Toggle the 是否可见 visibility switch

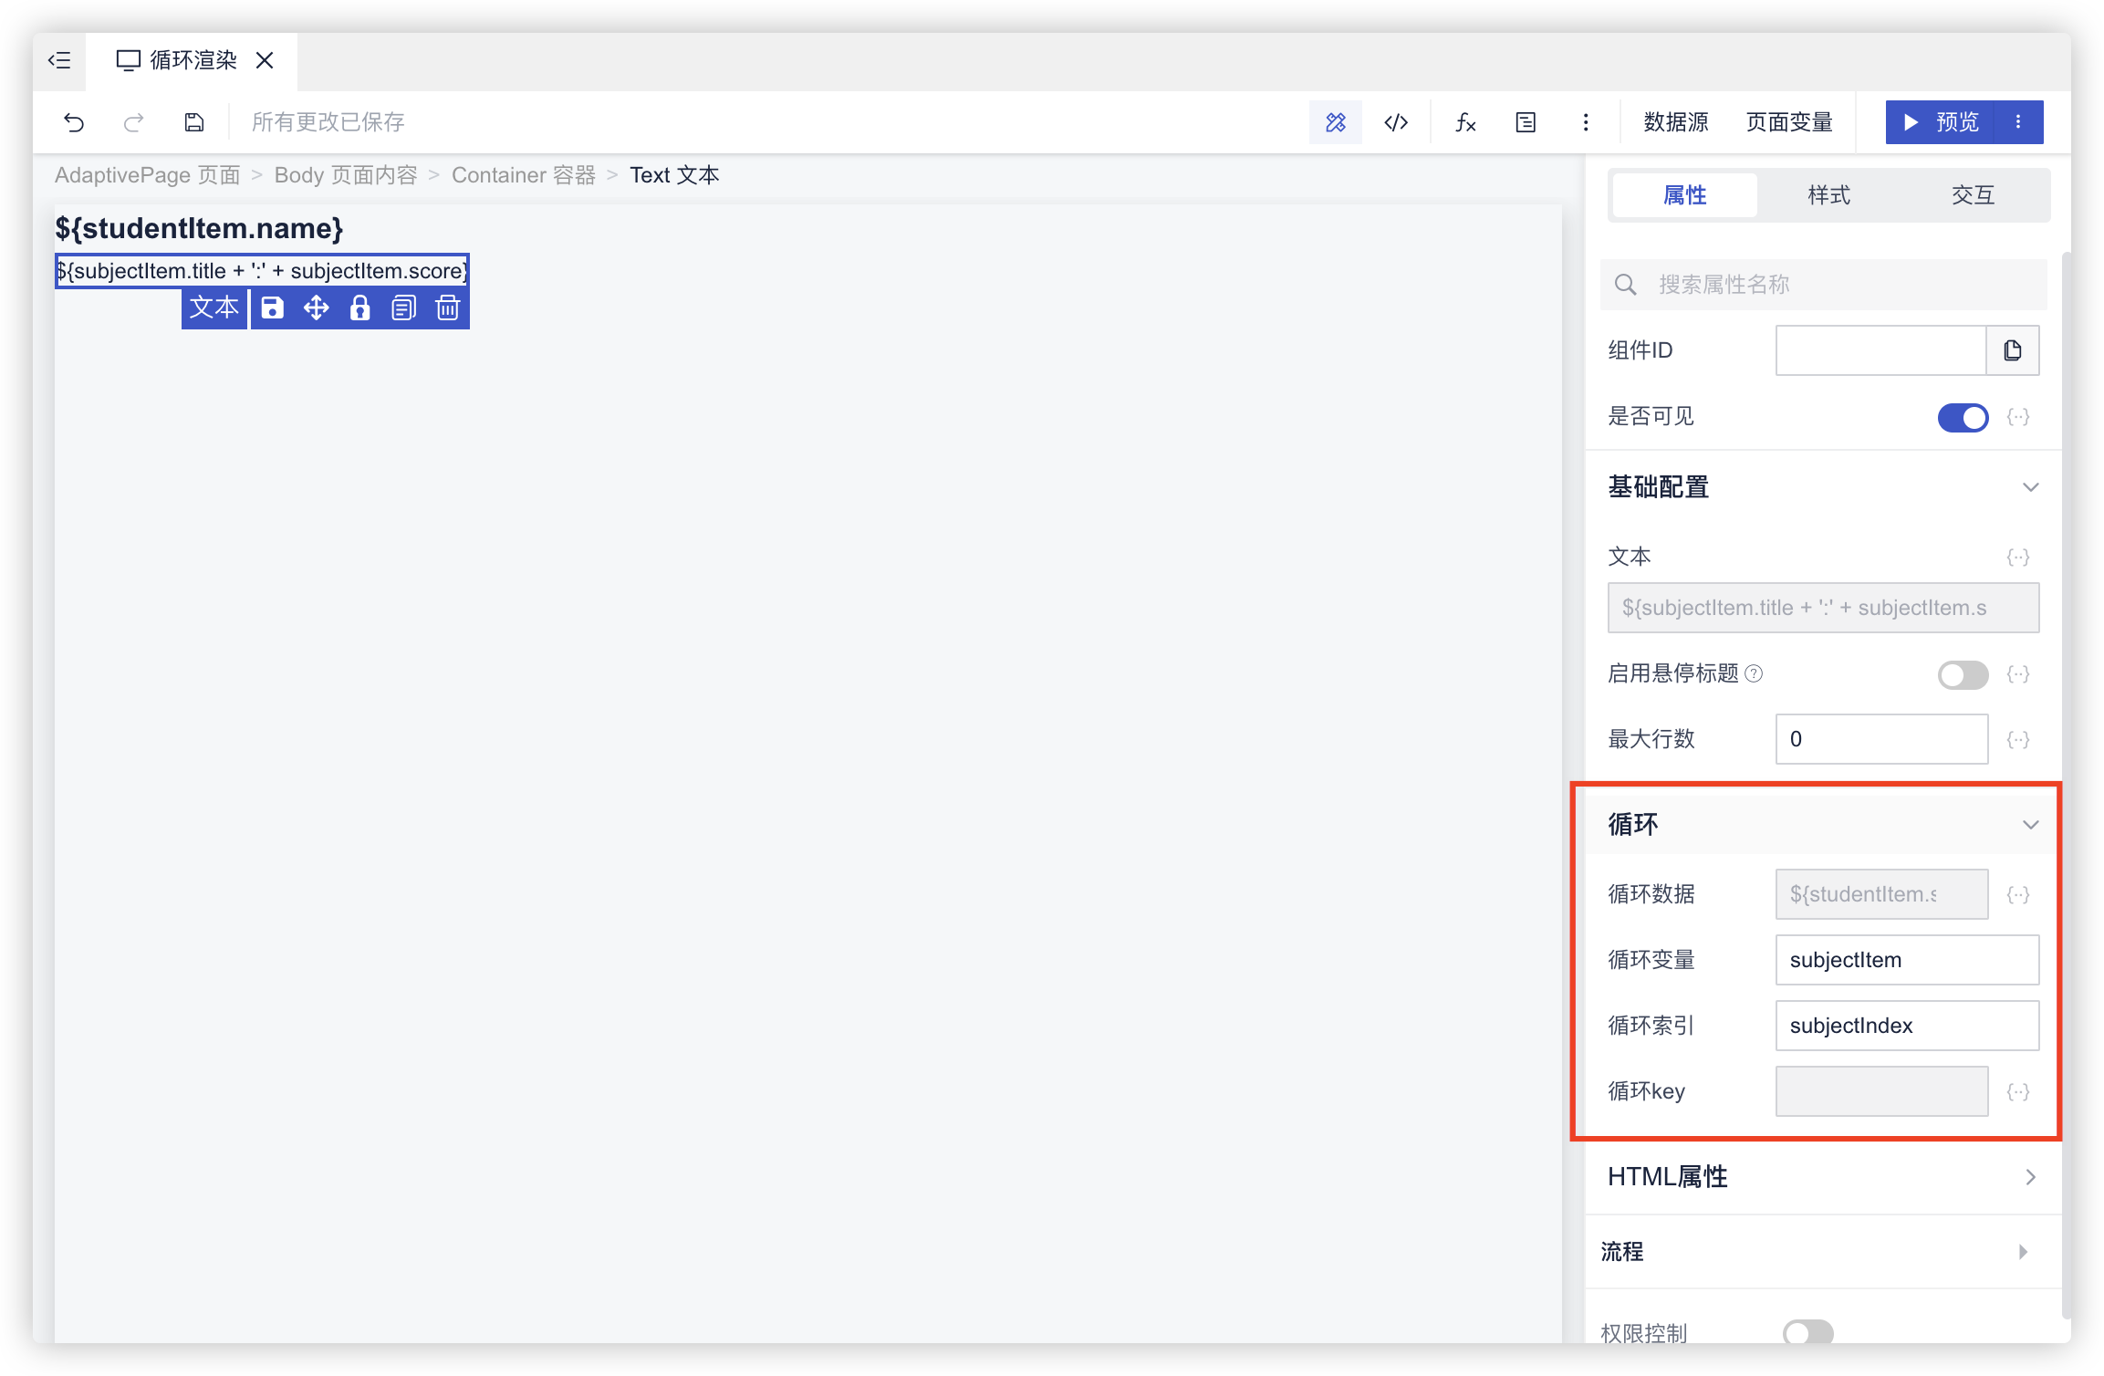point(1963,418)
